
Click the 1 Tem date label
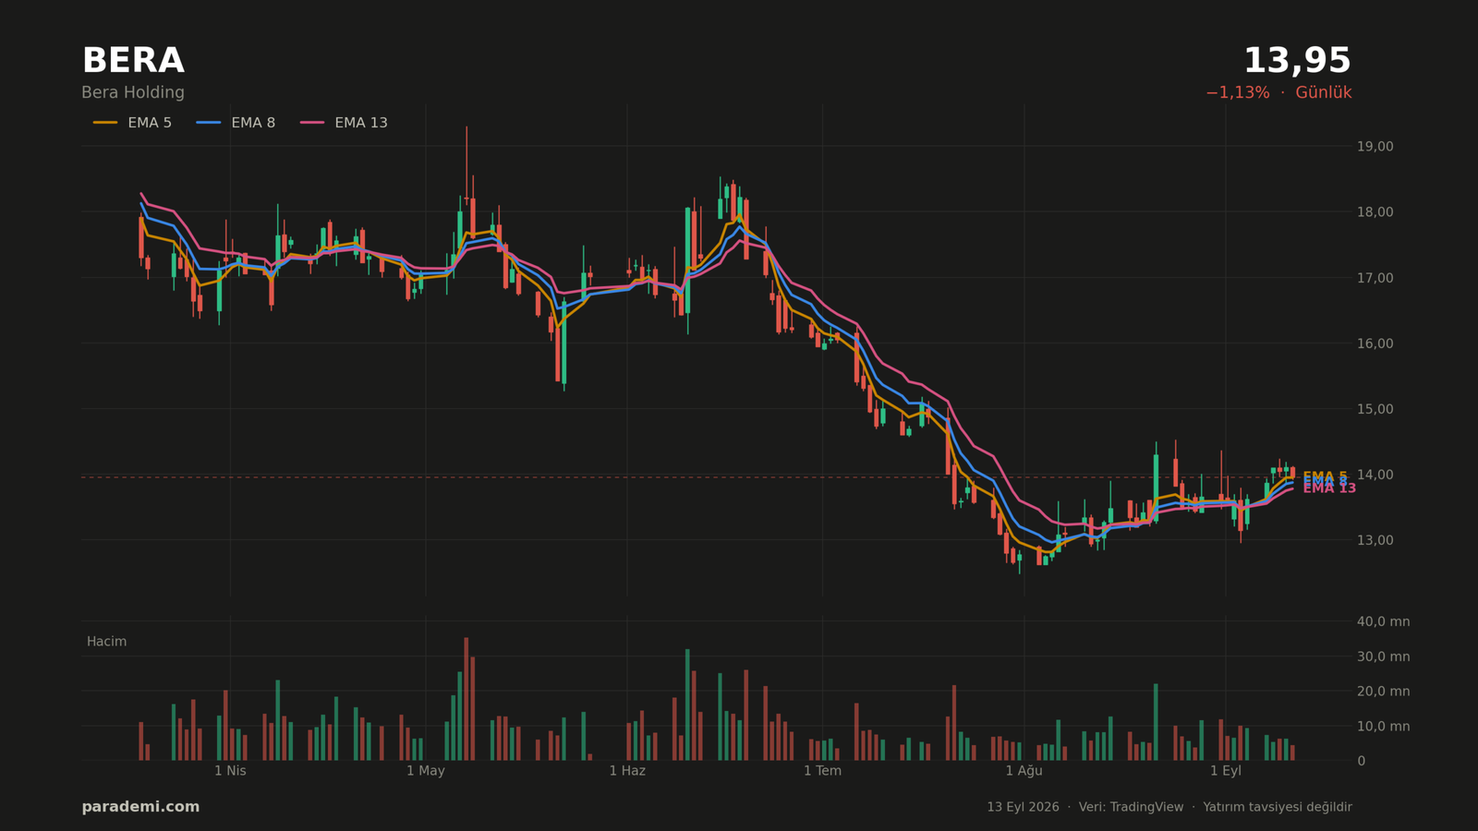coord(822,771)
